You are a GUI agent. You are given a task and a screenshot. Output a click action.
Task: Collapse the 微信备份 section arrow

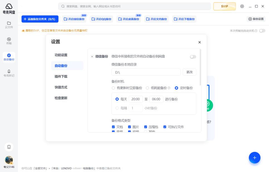pos(92,57)
